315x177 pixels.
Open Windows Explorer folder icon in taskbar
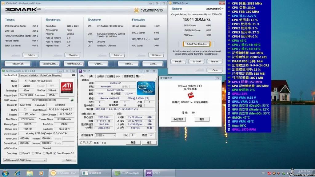click(30, 173)
